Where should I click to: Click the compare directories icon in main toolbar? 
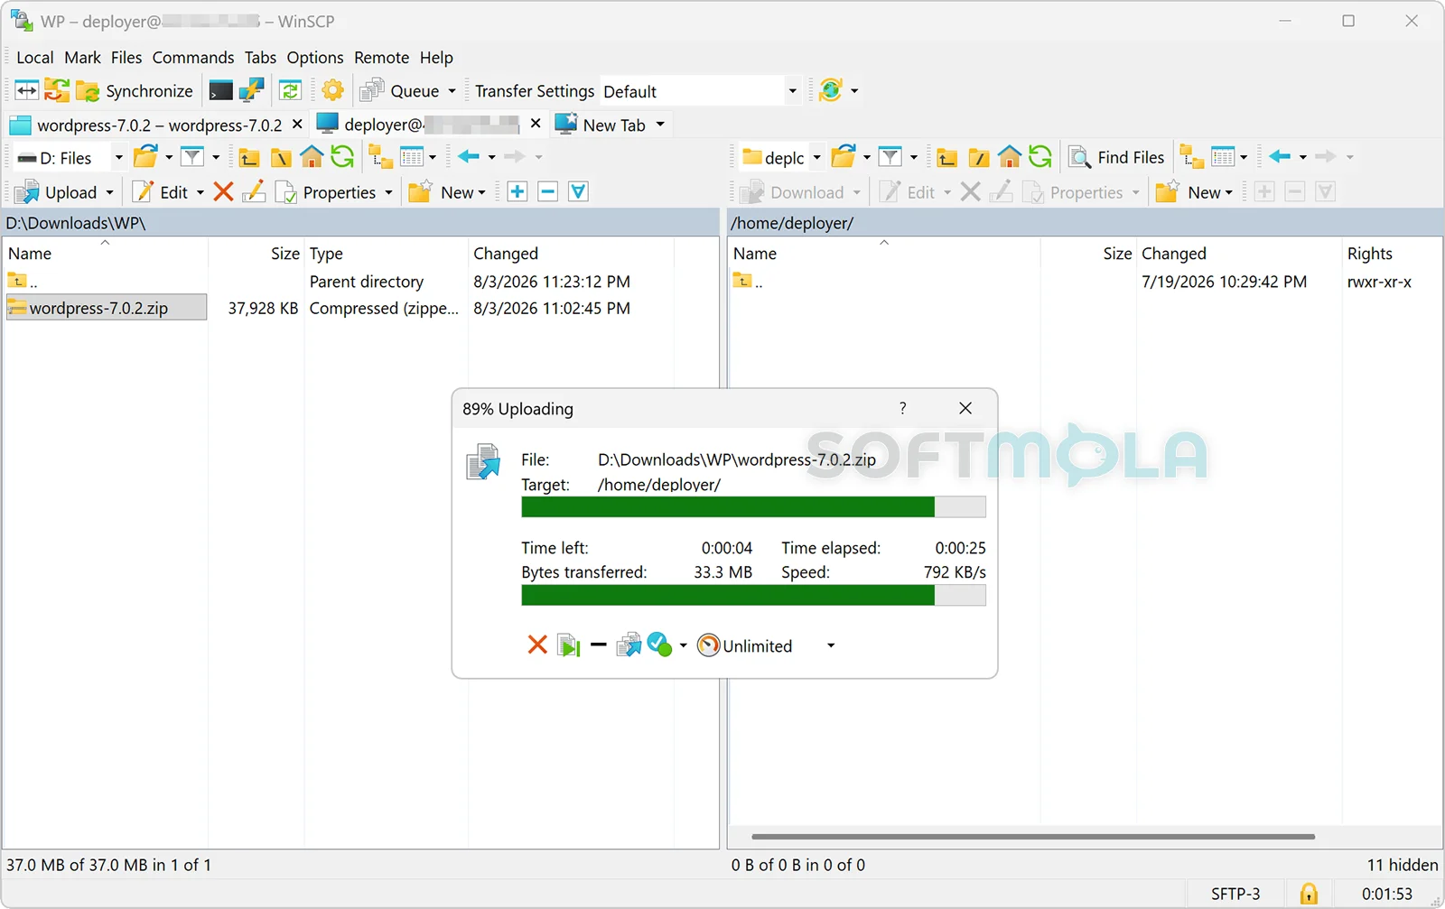pos(27,90)
